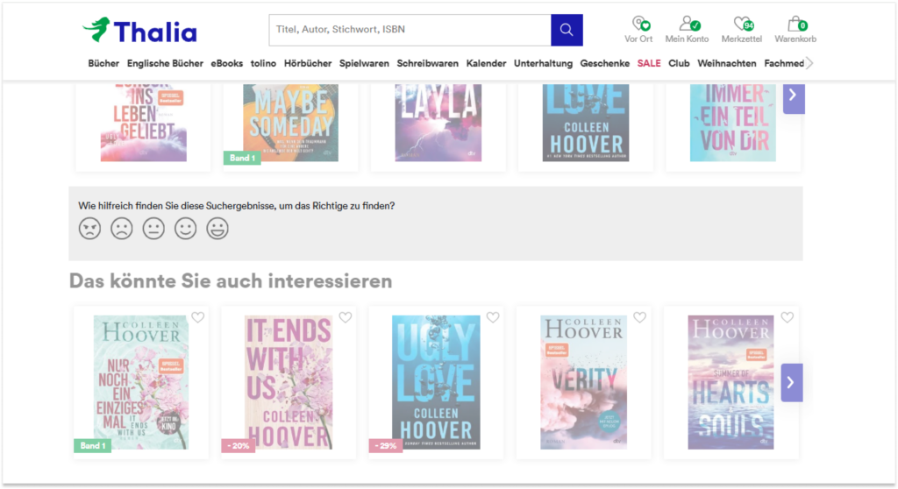Open the Hörbücher menu
The height and width of the screenshot is (489, 898).
308,64
